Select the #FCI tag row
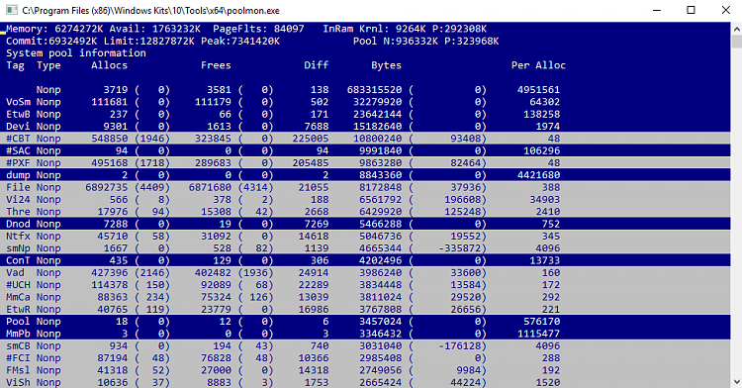This screenshot has width=742, height=388. click(365, 358)
